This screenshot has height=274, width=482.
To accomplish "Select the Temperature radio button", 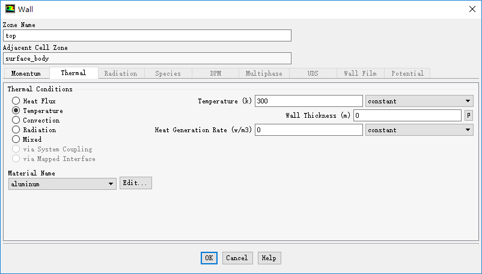I will pyautogui.click(x=16, y=111).
